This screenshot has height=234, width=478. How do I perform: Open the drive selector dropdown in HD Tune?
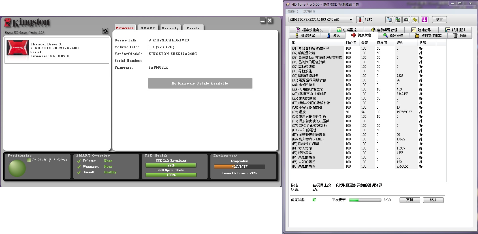[x=351, y=20]
